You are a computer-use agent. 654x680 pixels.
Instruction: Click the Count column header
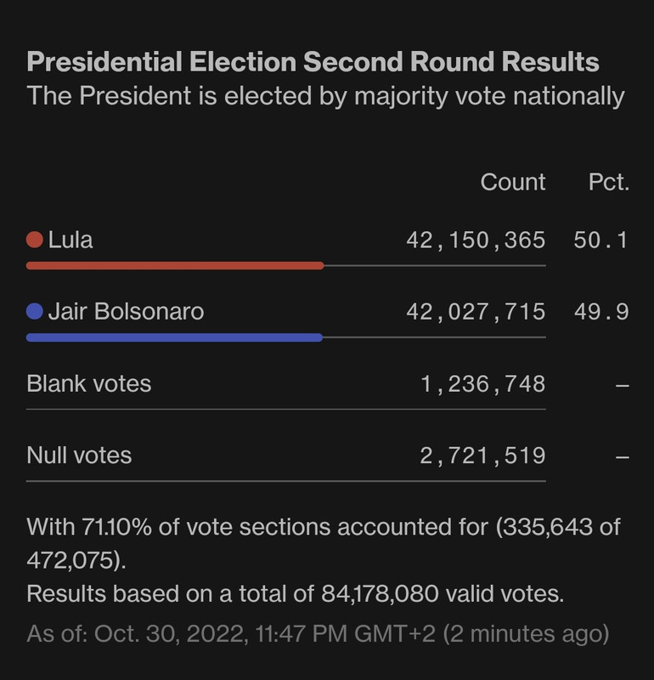(513, 182)
